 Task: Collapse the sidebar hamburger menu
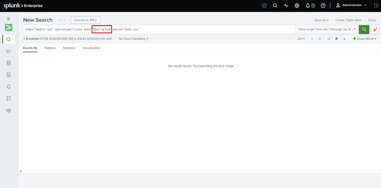click(9, 19)
